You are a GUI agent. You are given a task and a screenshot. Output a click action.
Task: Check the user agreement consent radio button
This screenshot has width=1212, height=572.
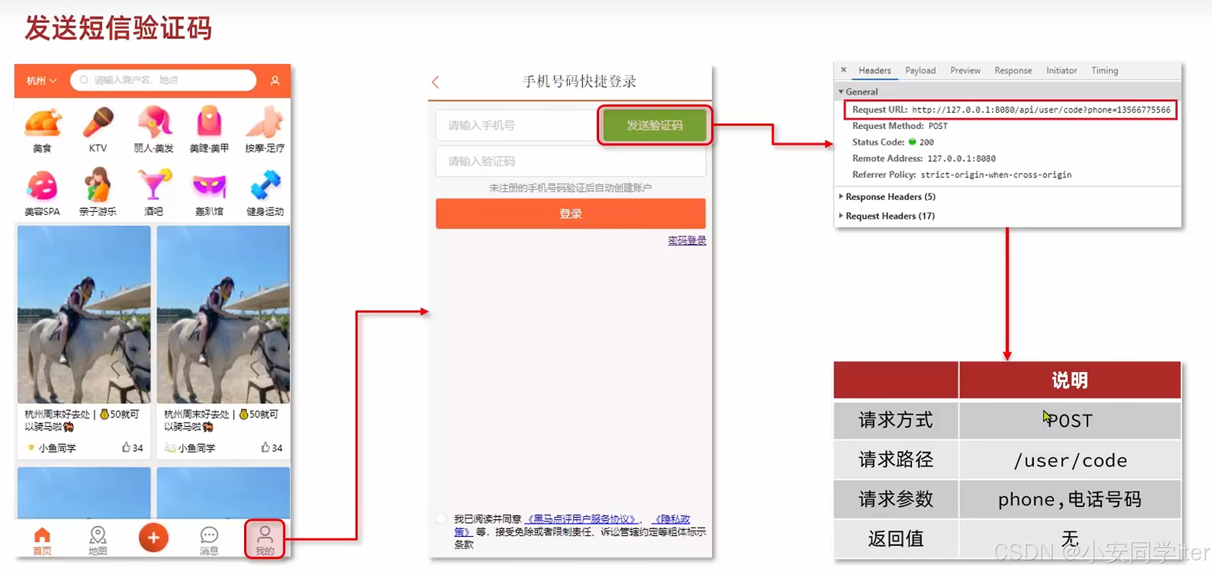(441, 519)
